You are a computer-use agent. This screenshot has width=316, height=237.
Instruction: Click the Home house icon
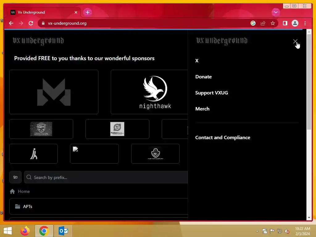12,191
